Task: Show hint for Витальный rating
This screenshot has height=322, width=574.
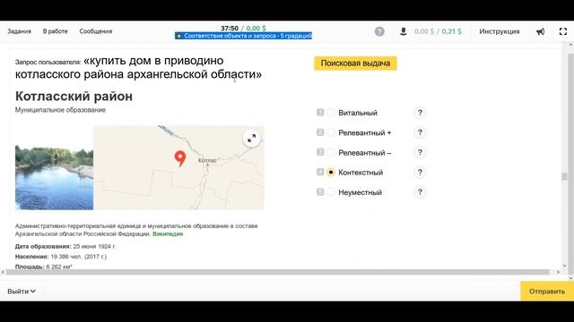Action: [x=420, y=113]
